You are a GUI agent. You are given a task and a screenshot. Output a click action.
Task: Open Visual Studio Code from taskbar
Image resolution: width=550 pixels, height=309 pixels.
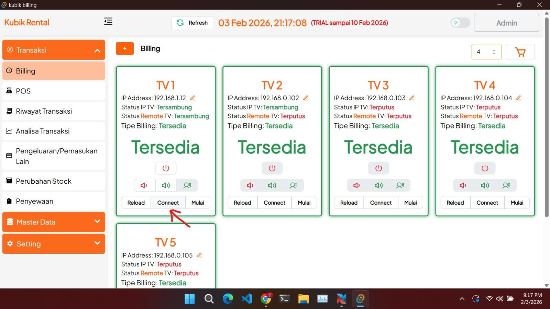[247, 299]
